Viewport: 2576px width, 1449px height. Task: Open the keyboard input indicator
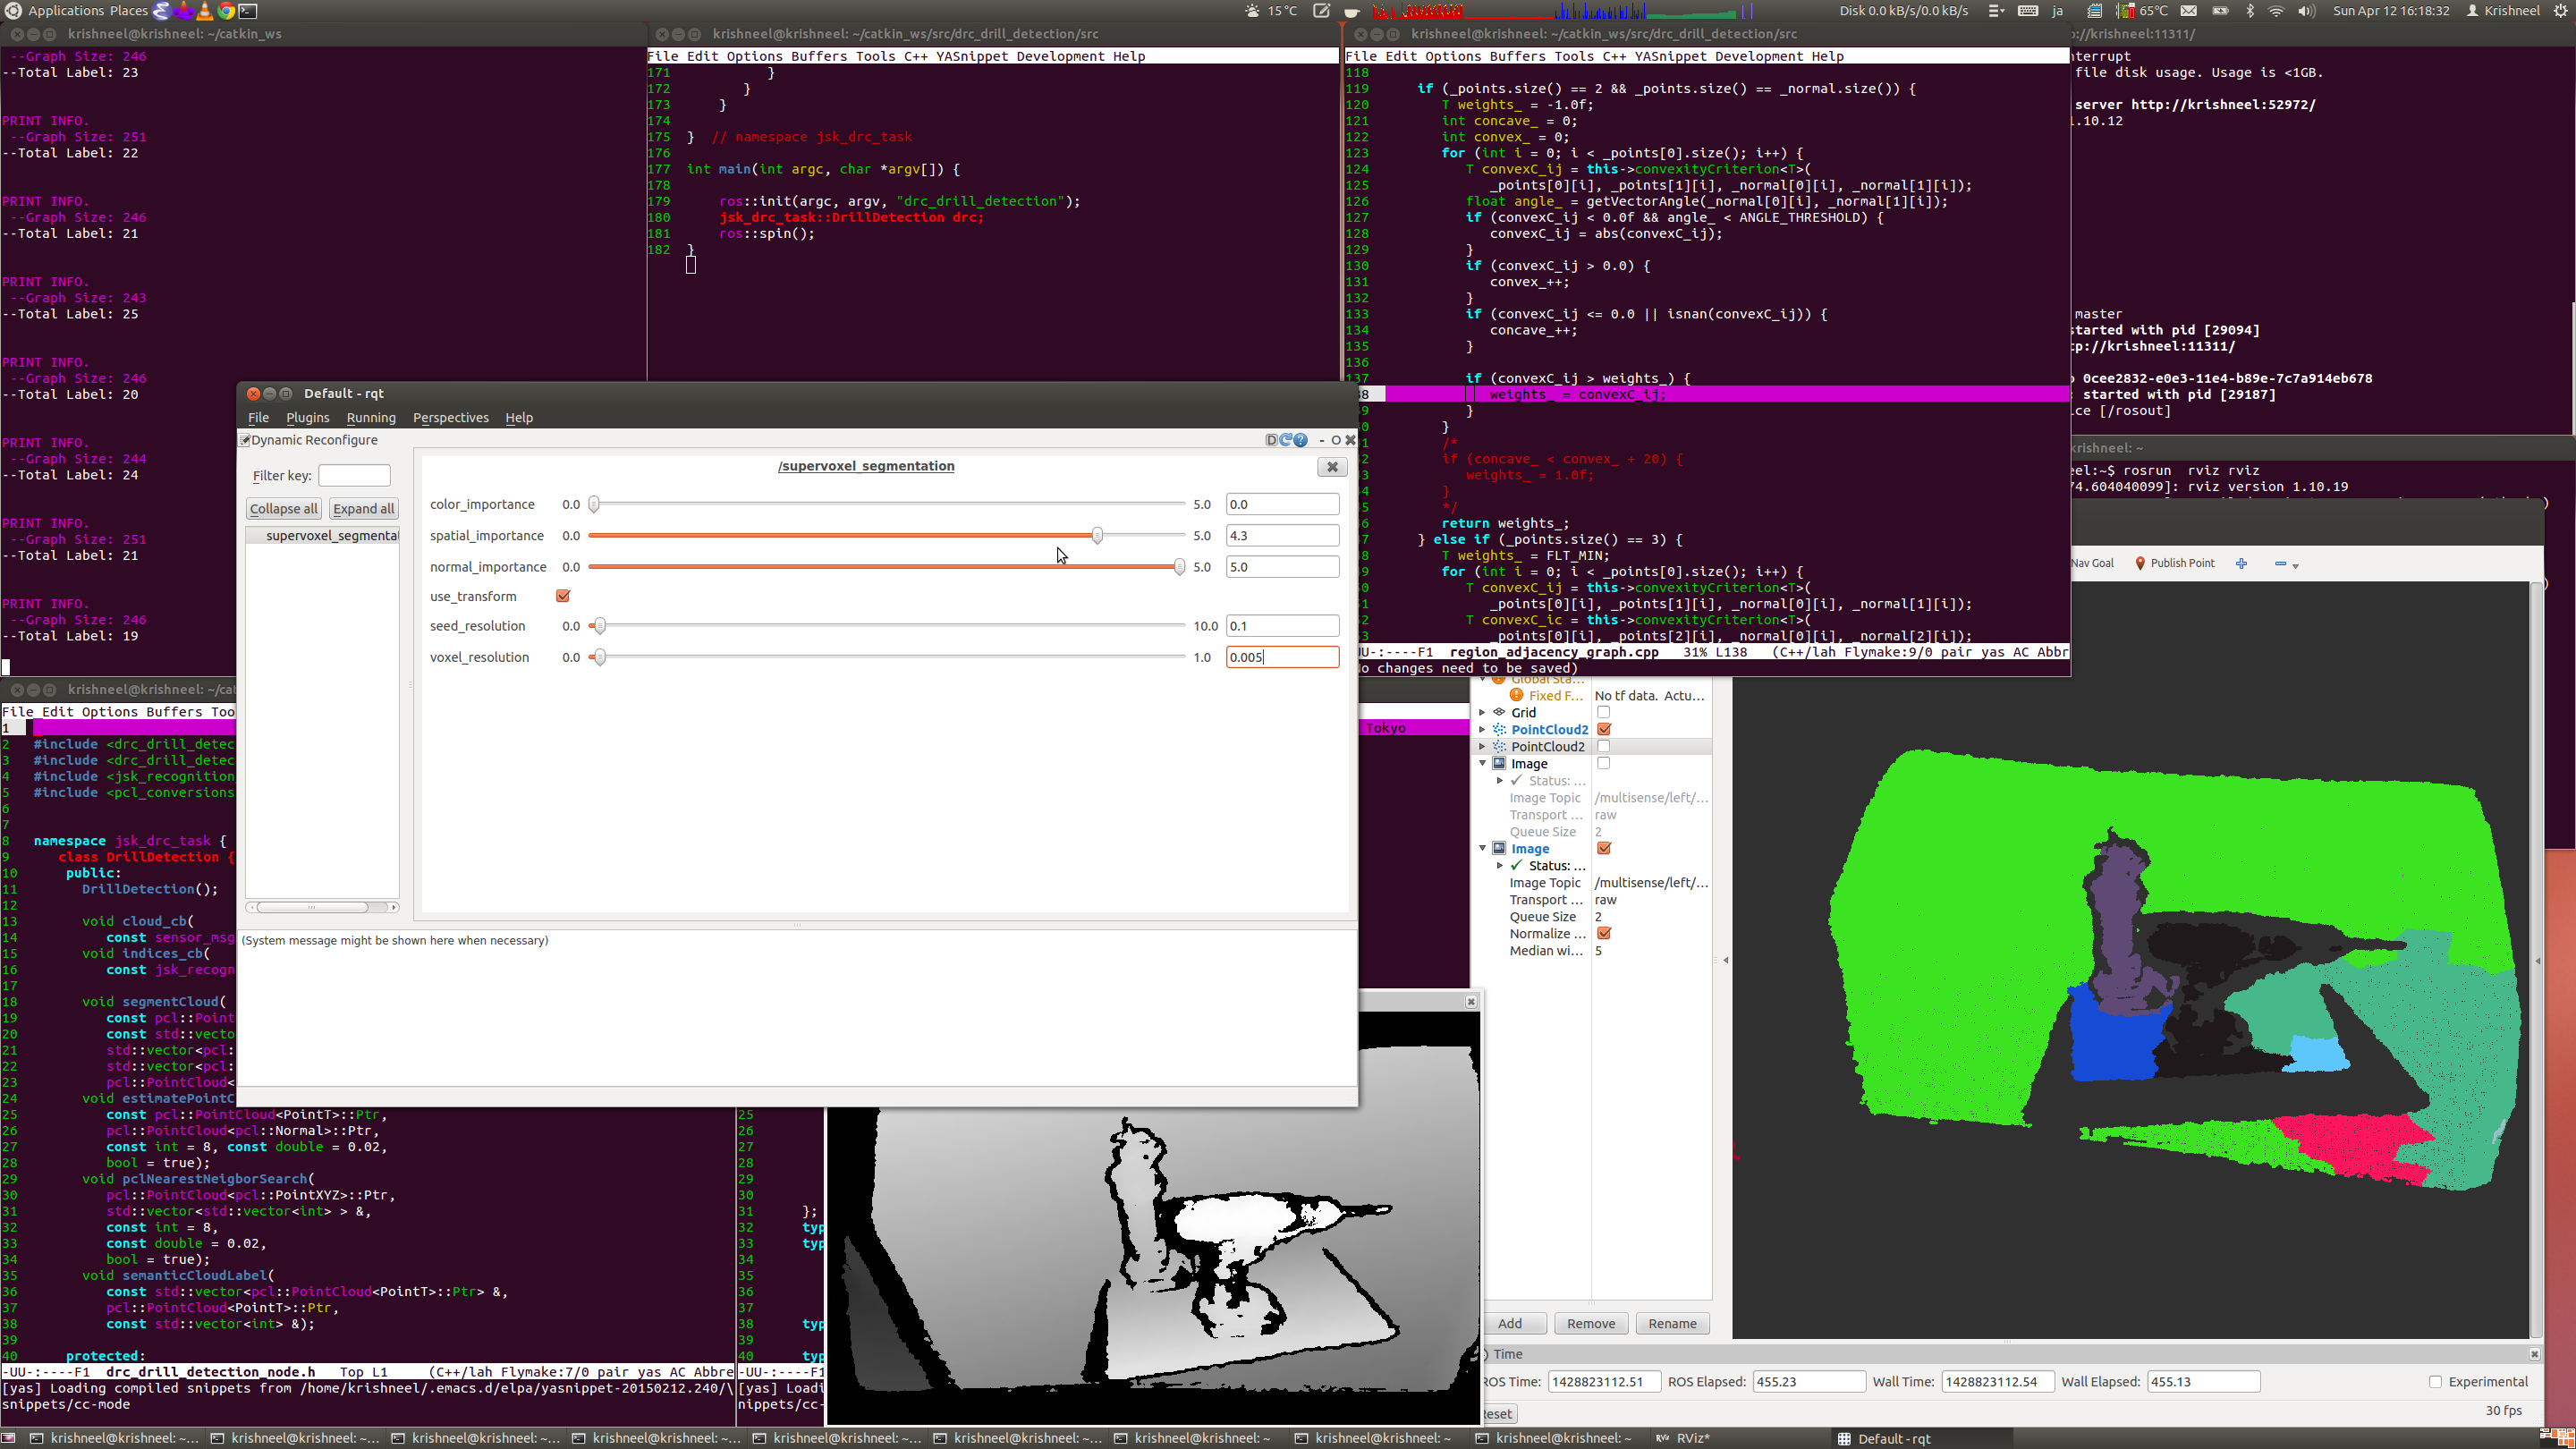[2028, 11]
